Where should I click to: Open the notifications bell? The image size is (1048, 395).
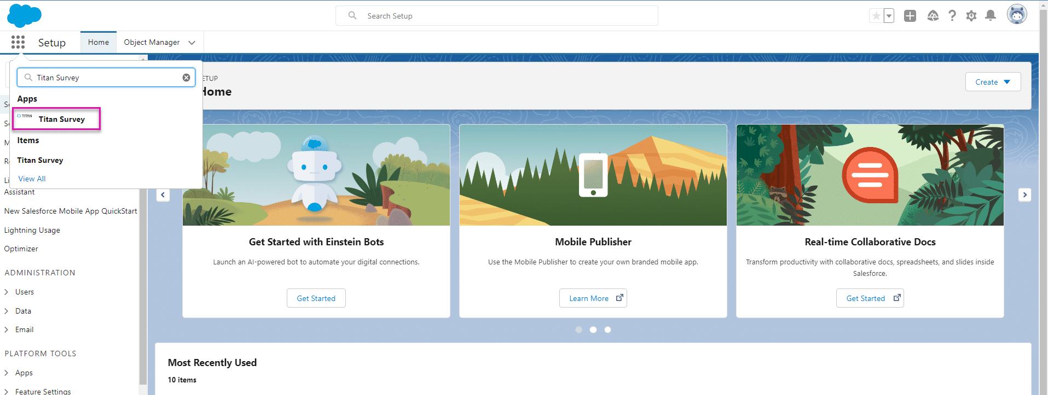[991, 16]
